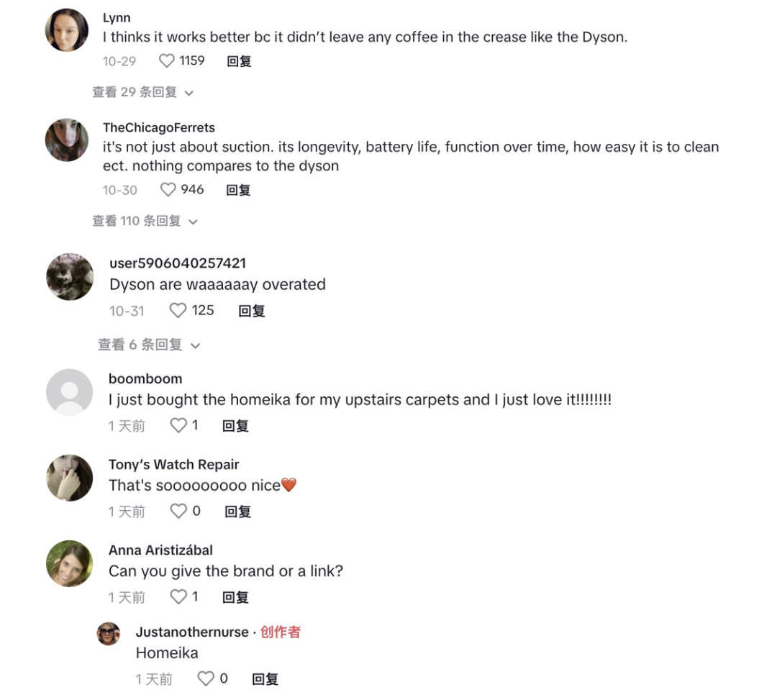Expand 29 replies under Lynn's comment
This screenshot has height=700, width=777.
coord(142,92)
